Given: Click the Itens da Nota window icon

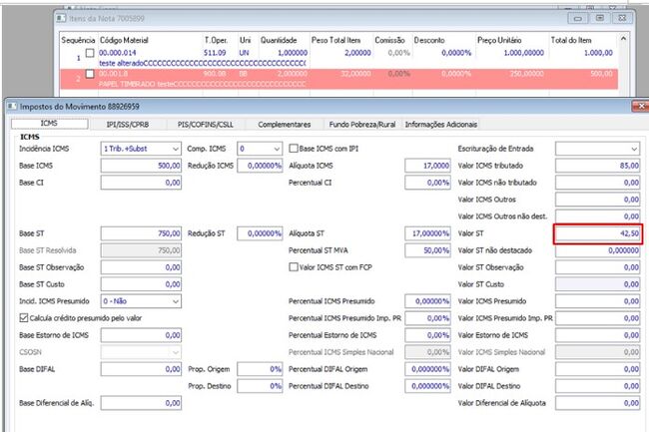Looking at the screenshot, I should pos(61,18).
